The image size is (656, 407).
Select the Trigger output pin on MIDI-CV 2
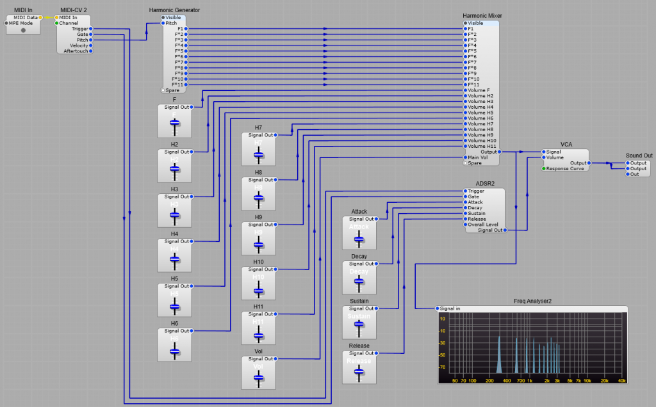[90, 29]
